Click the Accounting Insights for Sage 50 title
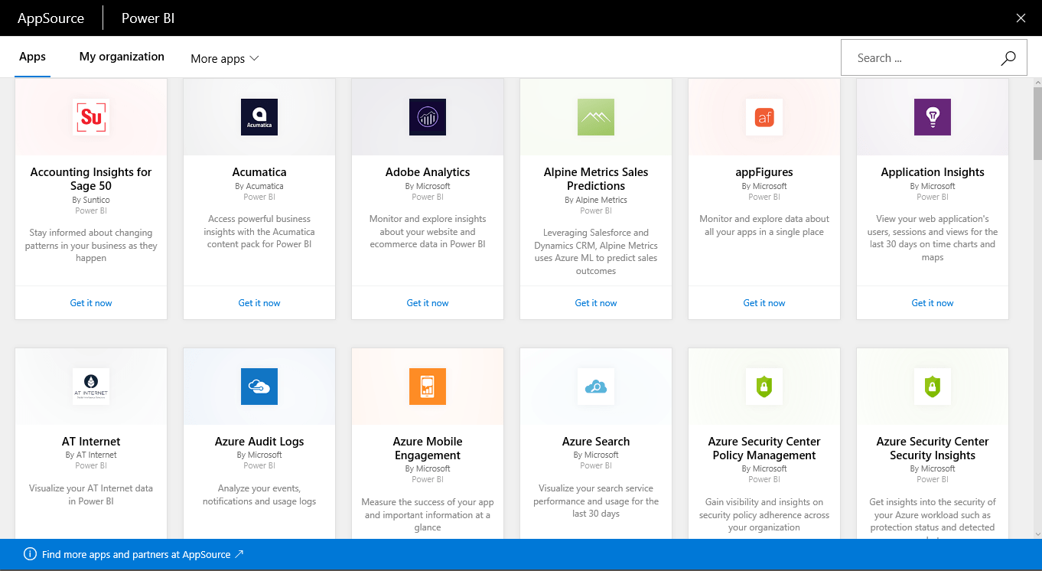The image size is (1042, 571). (91, 179)
